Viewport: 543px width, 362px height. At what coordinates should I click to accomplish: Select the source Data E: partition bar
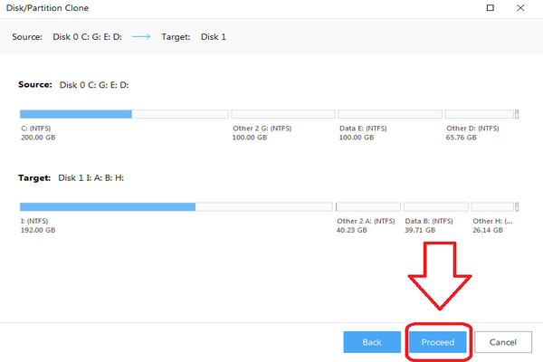[389, 115]
